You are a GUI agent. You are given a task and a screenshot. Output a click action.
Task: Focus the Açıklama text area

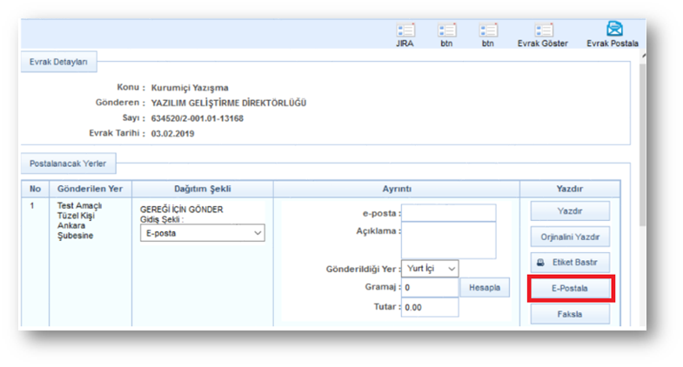[x=448, y=240]
